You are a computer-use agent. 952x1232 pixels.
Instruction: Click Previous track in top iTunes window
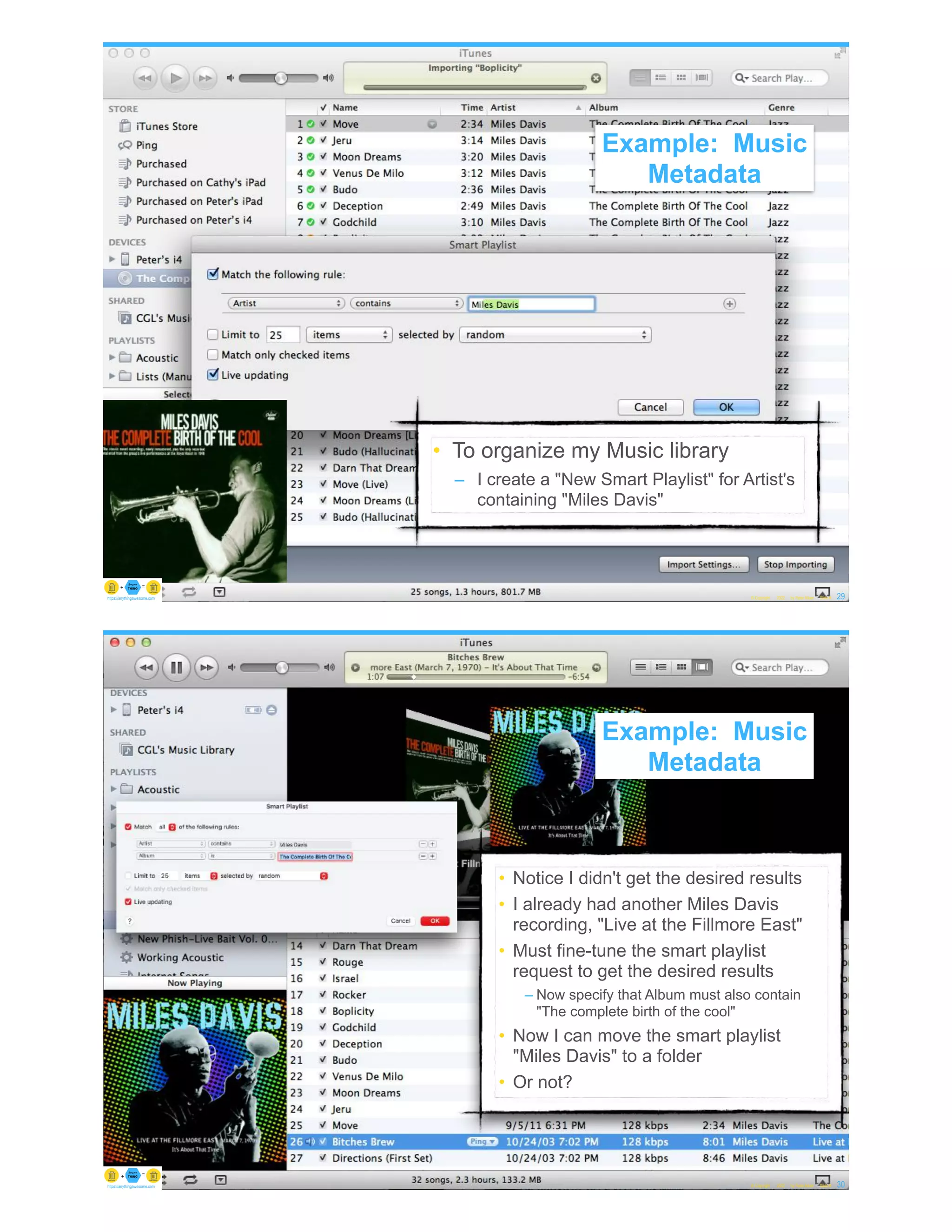pyautogui.click(x=145, y=78)
